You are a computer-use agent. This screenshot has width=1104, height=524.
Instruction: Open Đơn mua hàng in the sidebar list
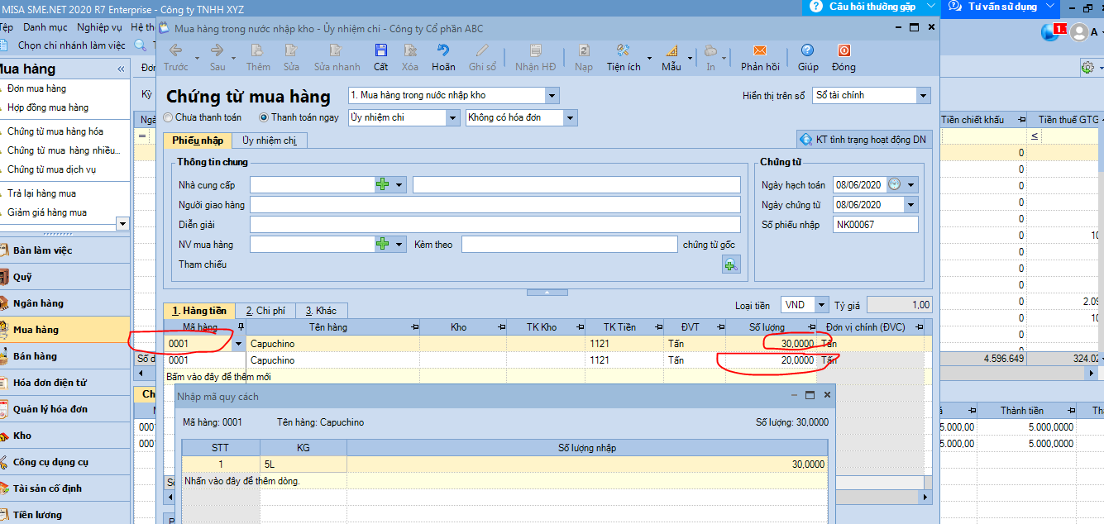pos(36,88)
